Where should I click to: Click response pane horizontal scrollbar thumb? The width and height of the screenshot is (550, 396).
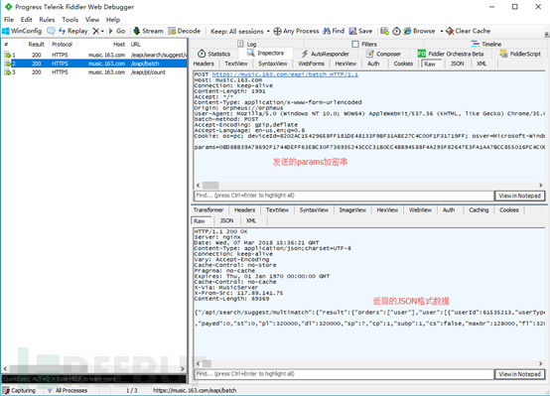tap(206, 363)
